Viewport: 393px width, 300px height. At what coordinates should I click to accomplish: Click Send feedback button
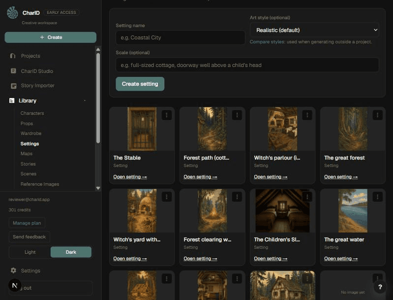coord(30,237)
